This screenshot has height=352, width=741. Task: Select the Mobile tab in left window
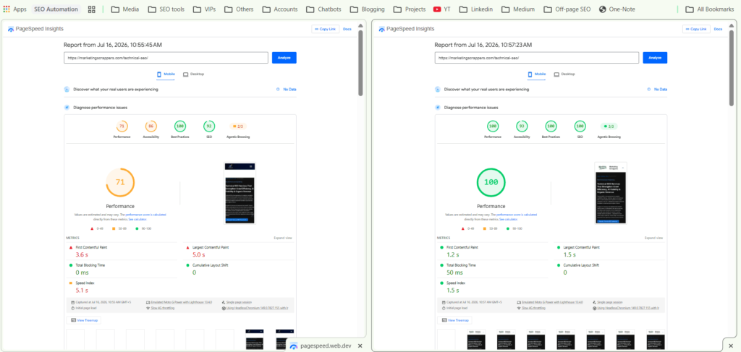166,74
